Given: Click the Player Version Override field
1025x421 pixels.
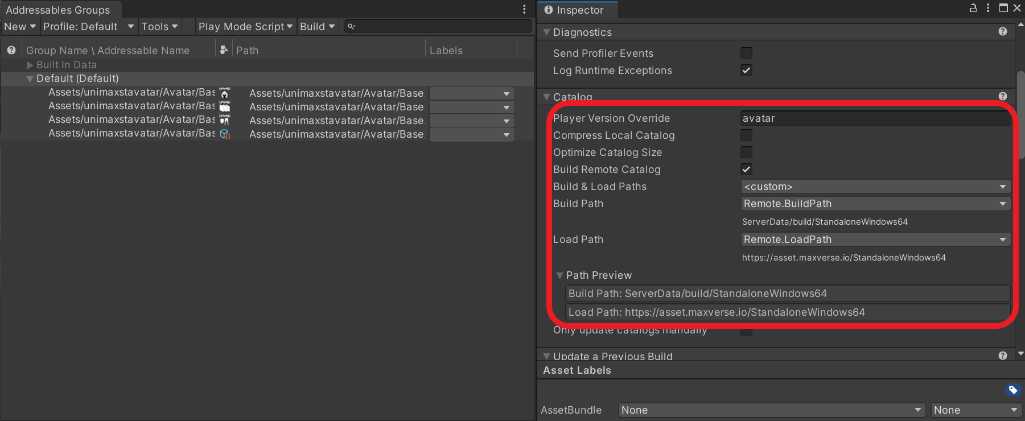Looking at the screenshot, I should [875, 118].
